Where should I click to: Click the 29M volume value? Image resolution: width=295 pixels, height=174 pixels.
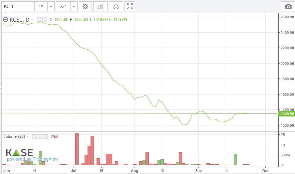[54, 137]
